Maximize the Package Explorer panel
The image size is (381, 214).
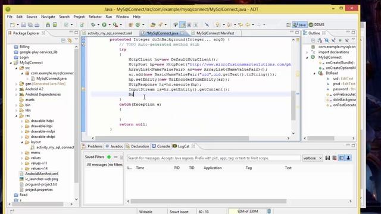tap(76, 33)
